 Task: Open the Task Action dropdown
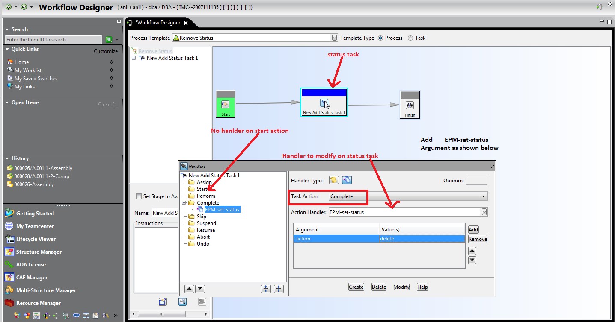point(484,196)
